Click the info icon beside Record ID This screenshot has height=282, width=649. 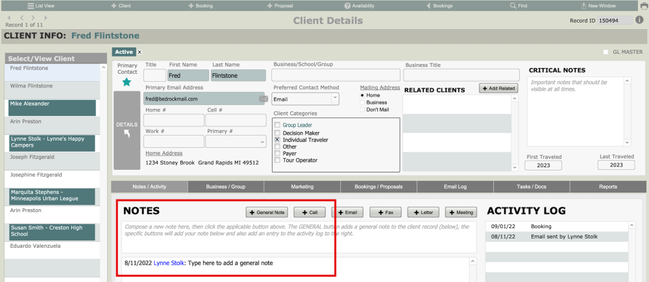[639, 20]
